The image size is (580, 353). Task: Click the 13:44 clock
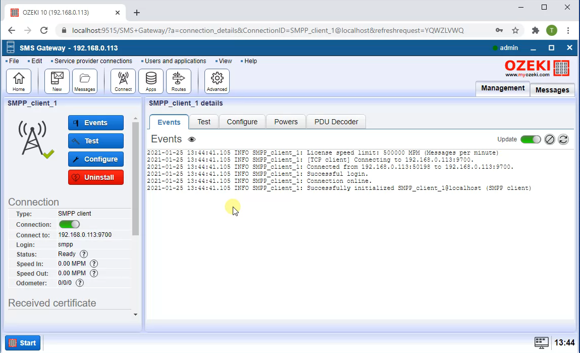564,342
